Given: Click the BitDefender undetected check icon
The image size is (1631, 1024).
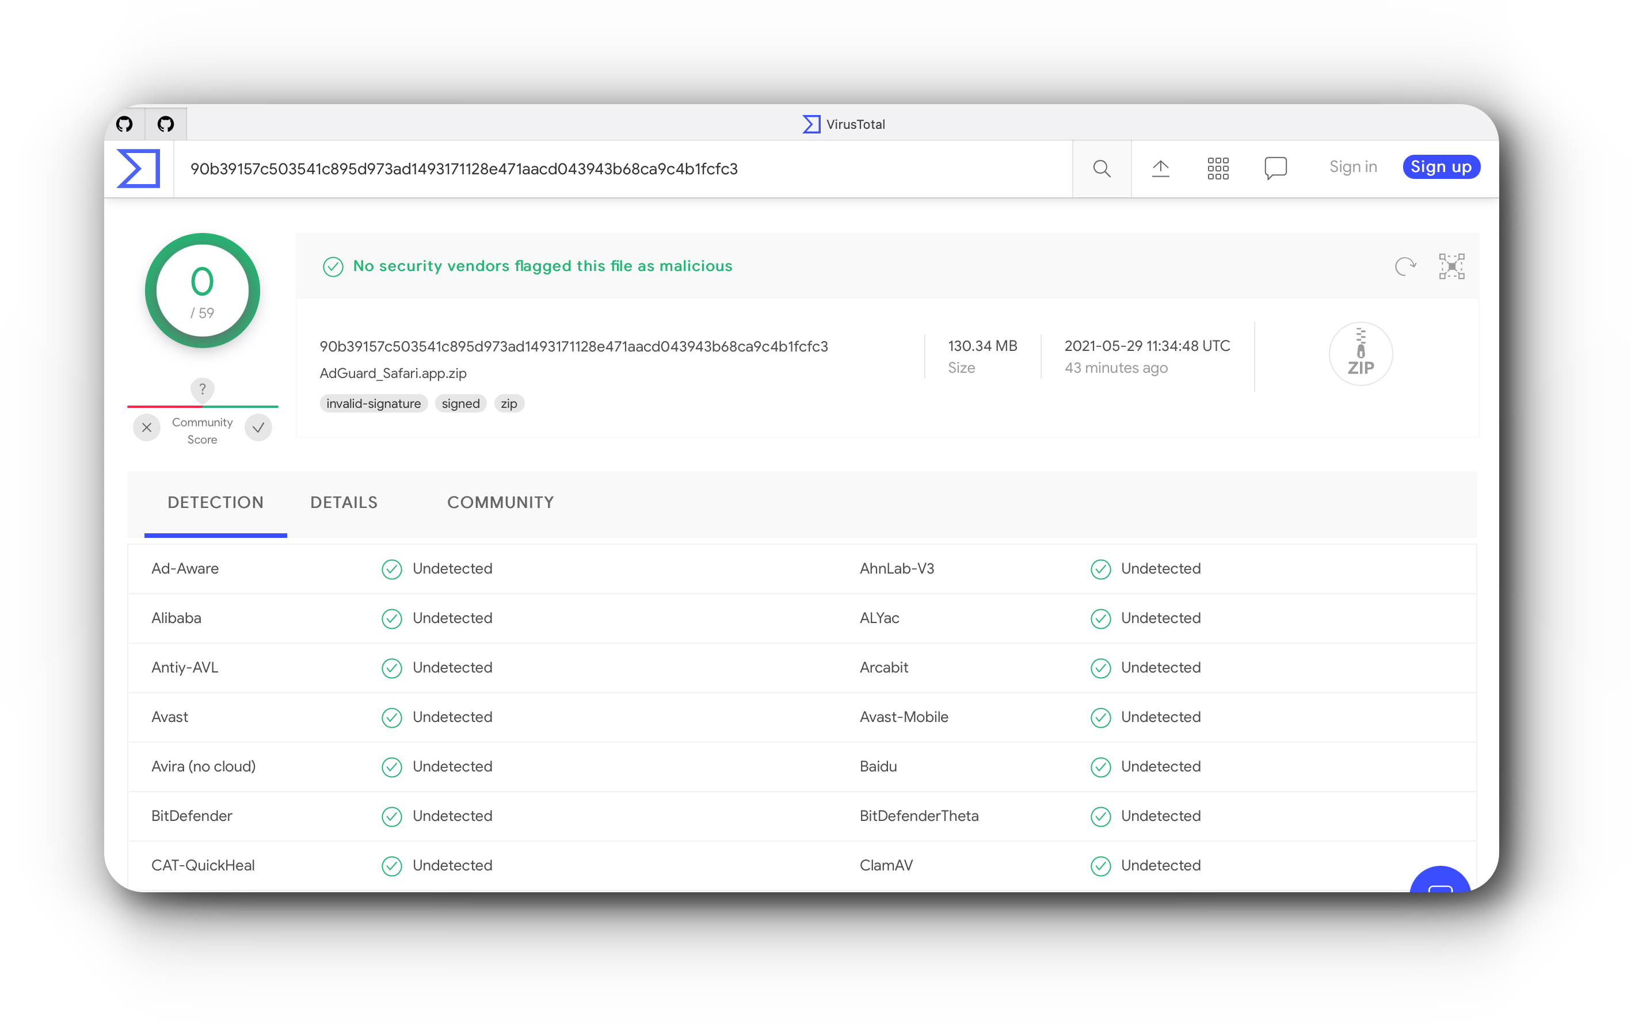Looking at the screenshot, I should [x=391, y=817].
